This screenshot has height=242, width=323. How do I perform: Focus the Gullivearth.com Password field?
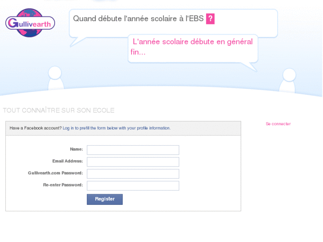pyautogui.click(x=133, y=174)
